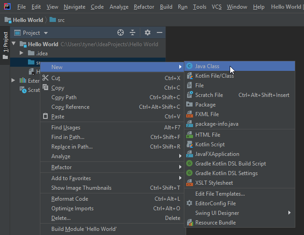Image resolution: width=304 pixels, height=235 pixels.
Task: Open Project panel settings gear icon
Action: [147, 32]
